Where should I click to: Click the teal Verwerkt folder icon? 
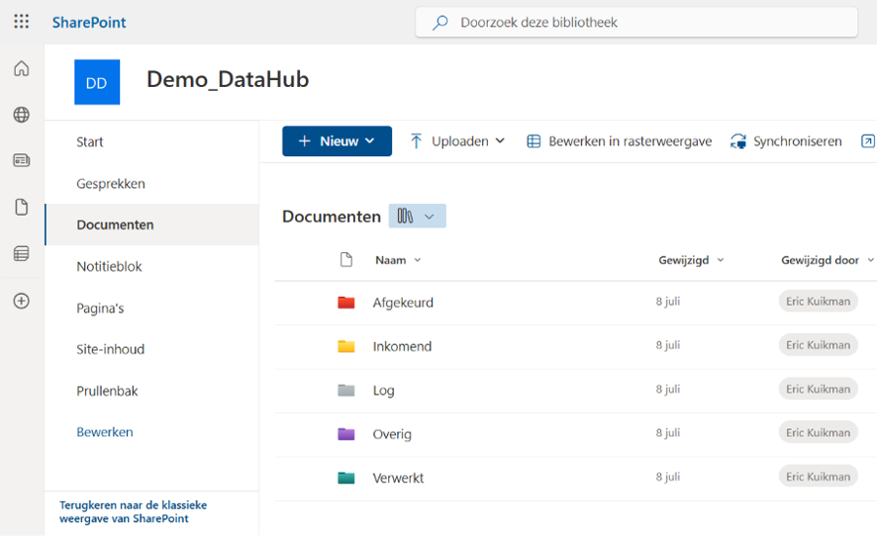pos(346,478)
